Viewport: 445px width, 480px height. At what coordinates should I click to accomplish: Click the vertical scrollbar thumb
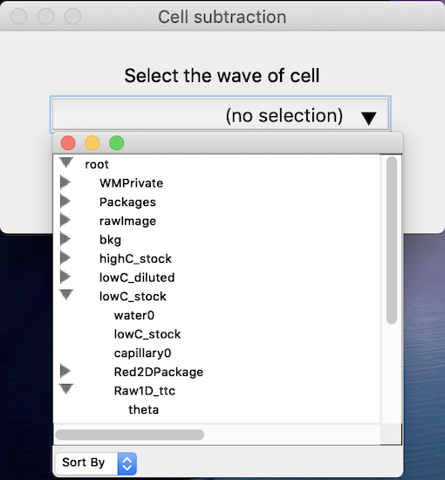(x=392, y=240)
